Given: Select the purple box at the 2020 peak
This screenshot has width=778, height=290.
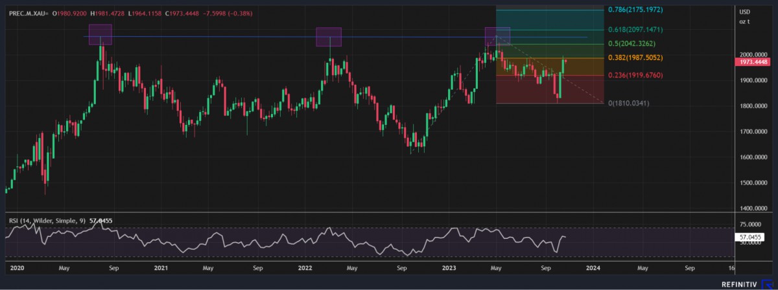Looking at the screenshot, I should click(x=100, y=34).
